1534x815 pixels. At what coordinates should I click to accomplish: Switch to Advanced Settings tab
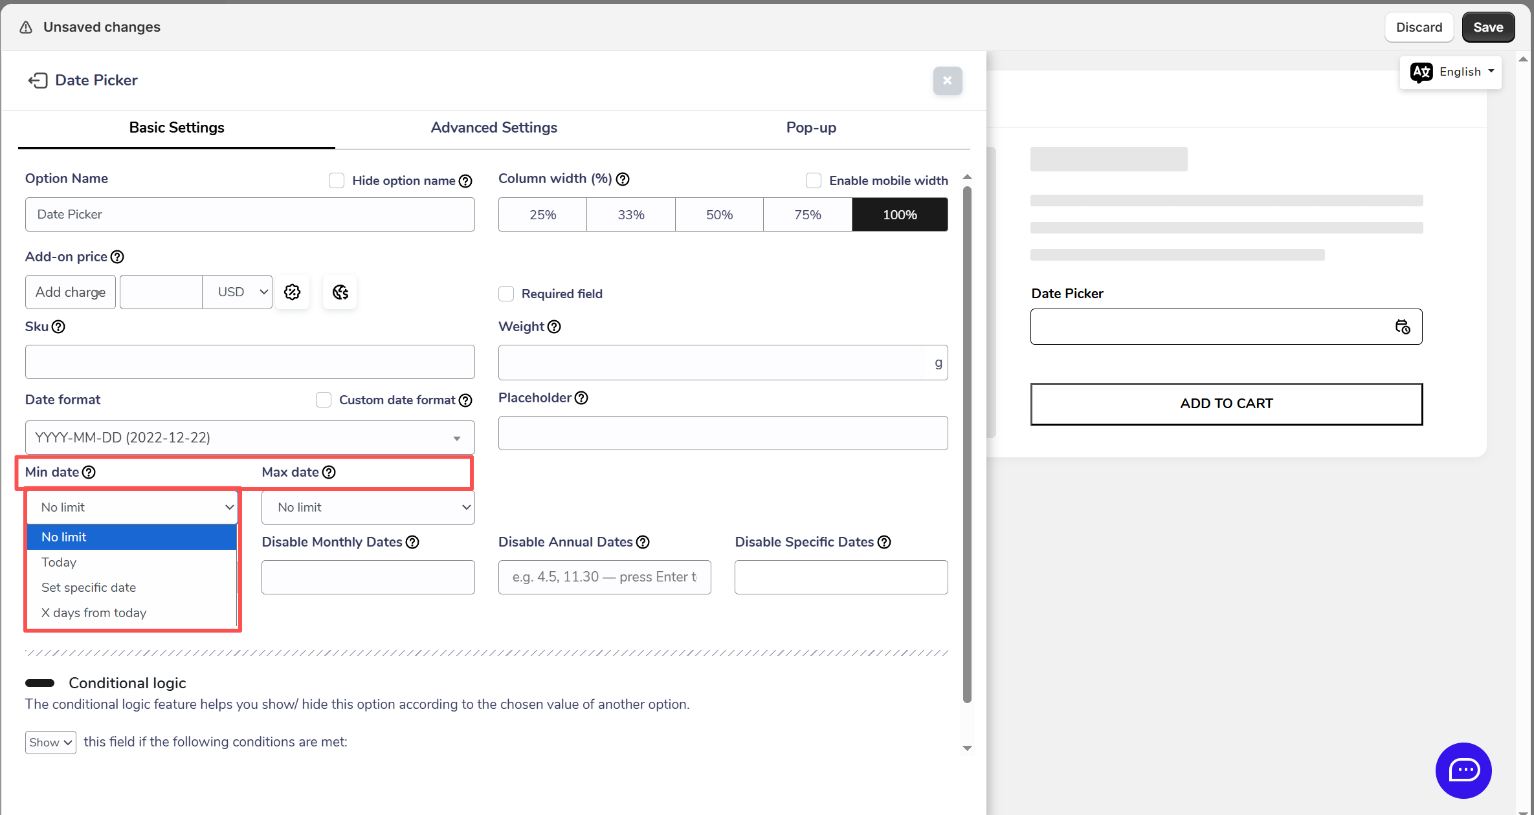[x=494, y=127]
